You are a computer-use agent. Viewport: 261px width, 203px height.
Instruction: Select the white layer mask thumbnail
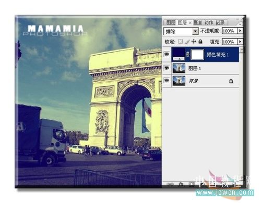click(197, 54)
